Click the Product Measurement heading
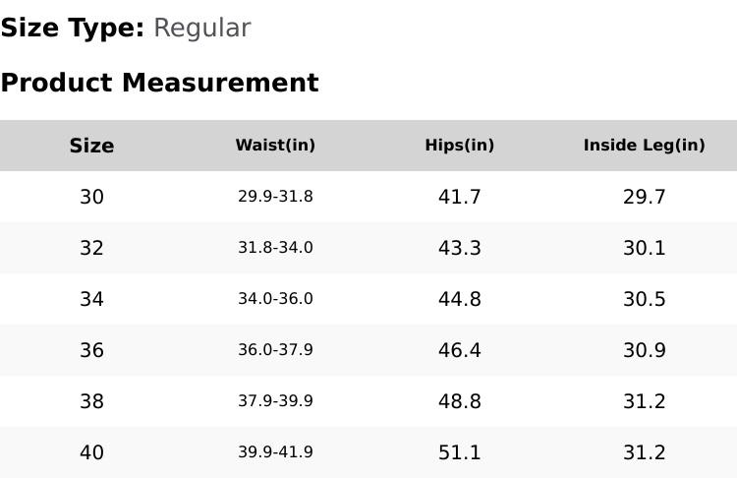This screenshot has width=737, height=478. pyautogui.click(x=159, y=83)
